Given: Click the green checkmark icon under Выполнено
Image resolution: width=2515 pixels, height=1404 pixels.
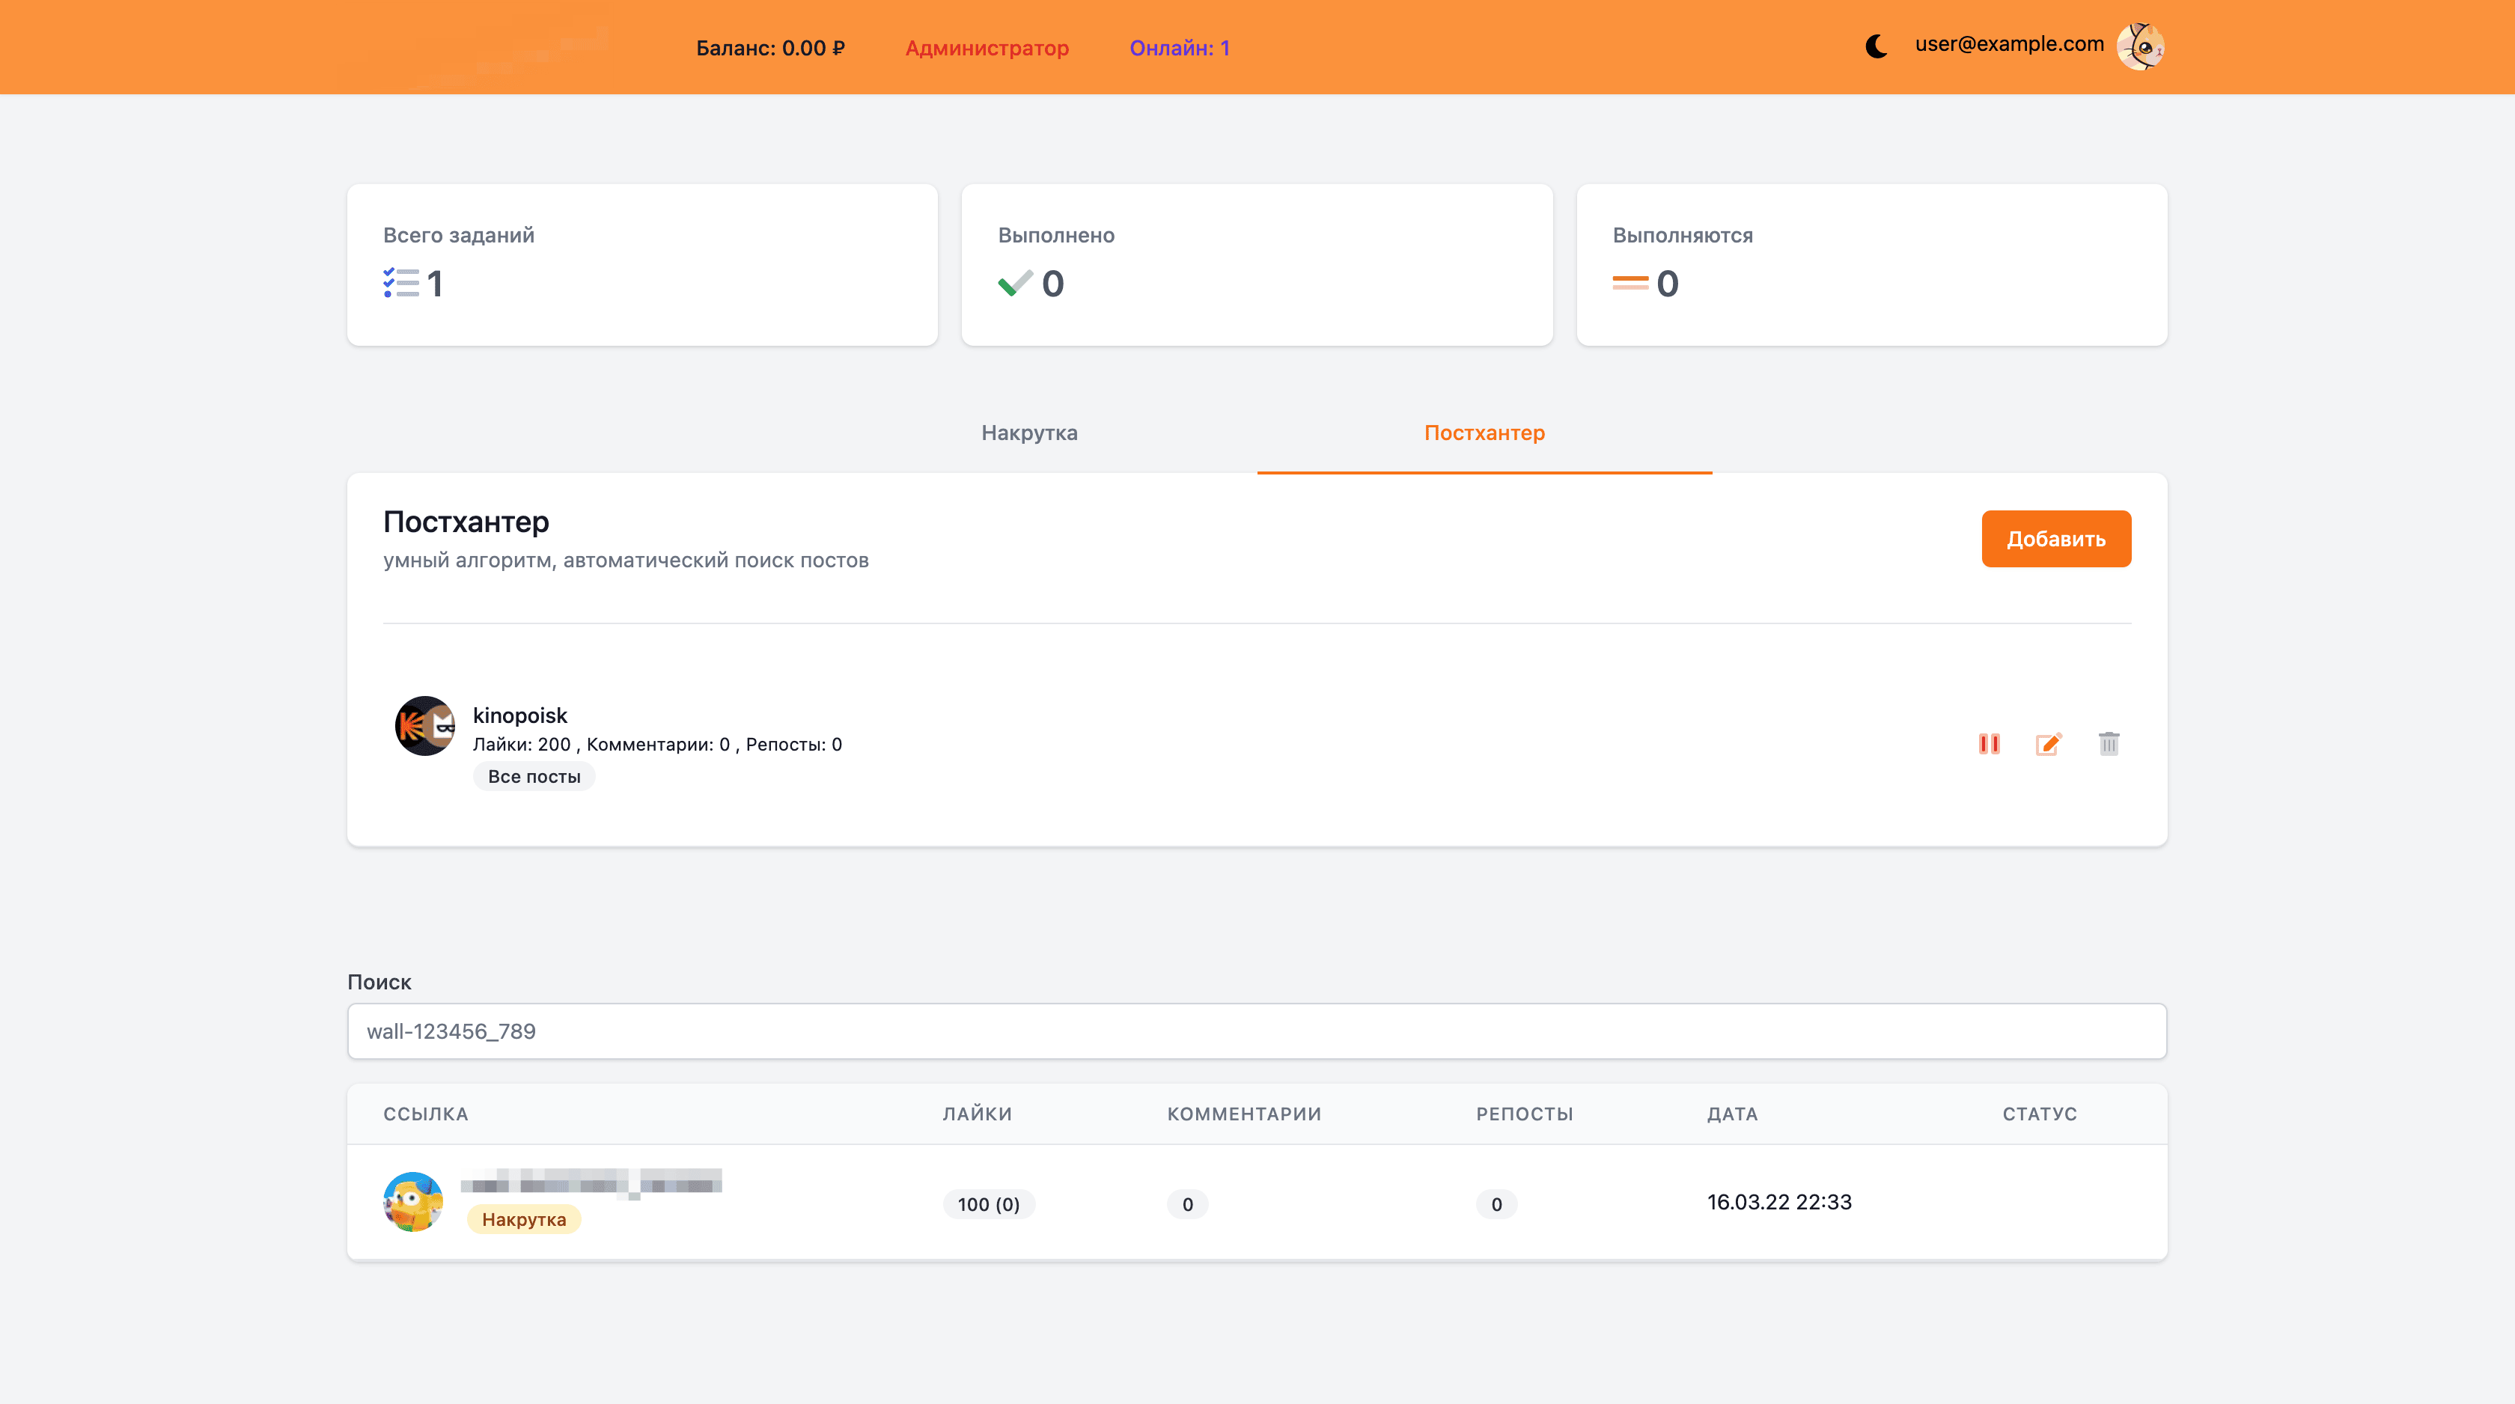Looking at the screenshot, I should pyautogui.click(x=1016, y=283).
